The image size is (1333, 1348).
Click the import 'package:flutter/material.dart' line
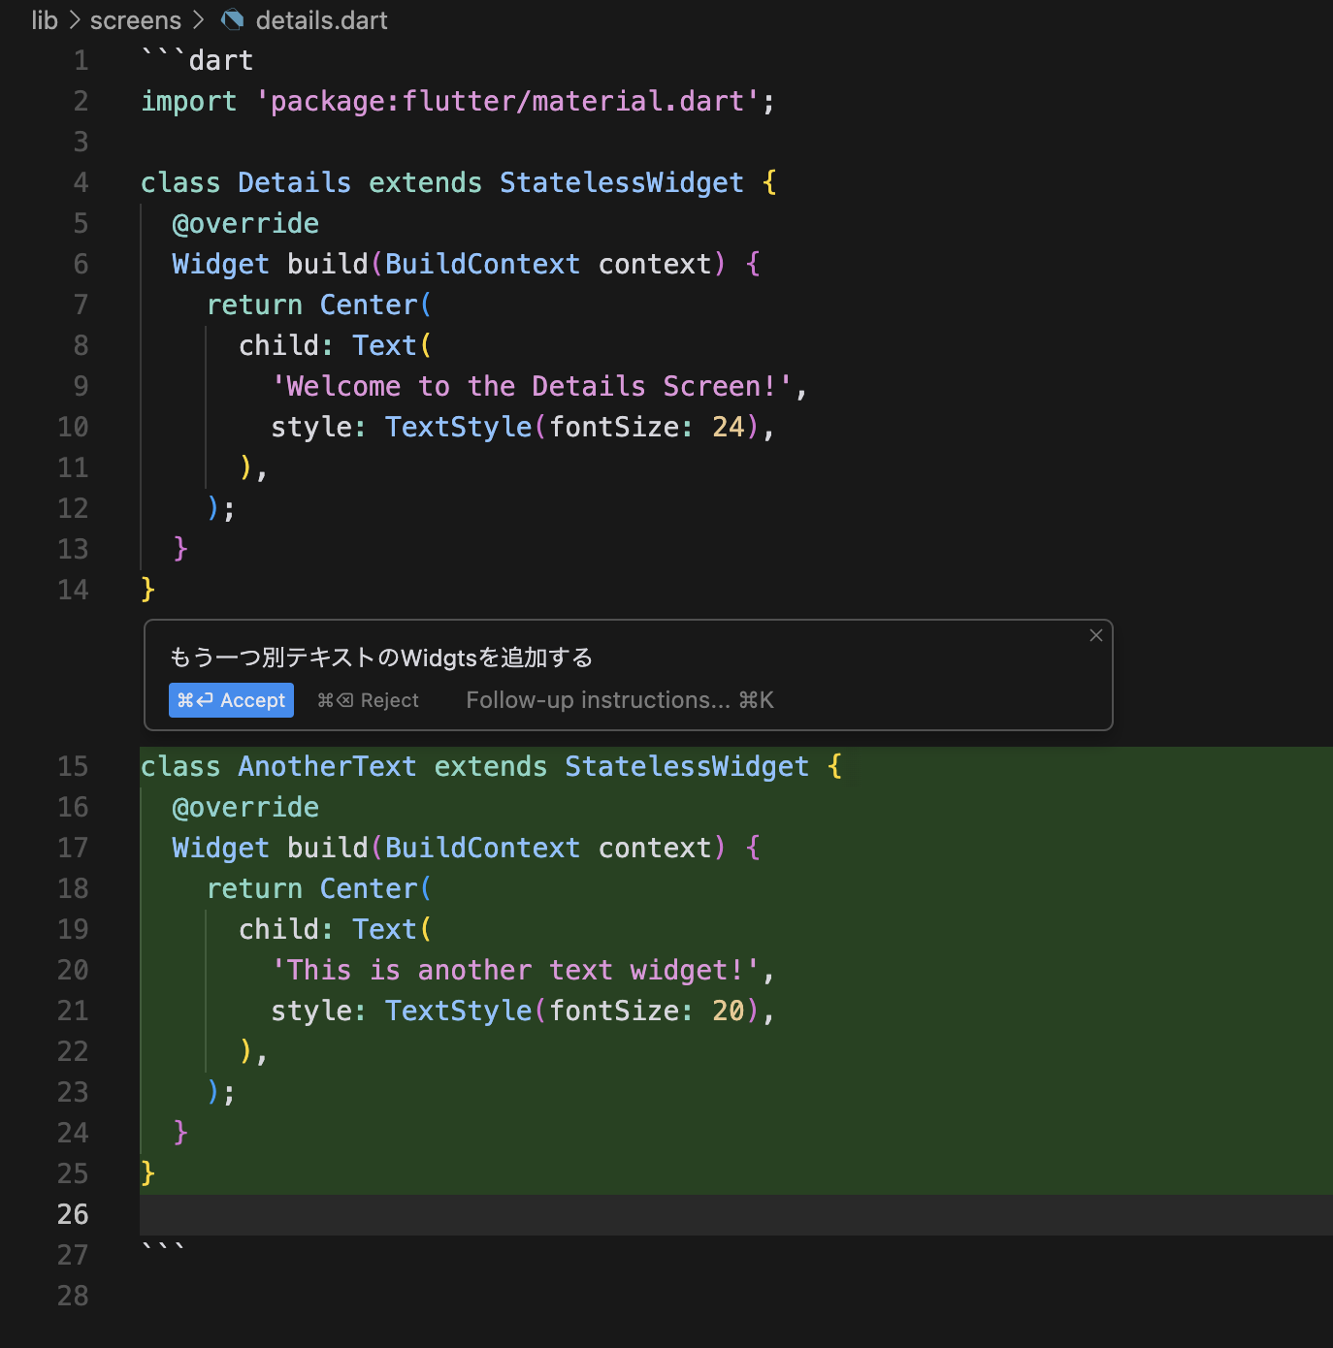click(x=458, y=102)
